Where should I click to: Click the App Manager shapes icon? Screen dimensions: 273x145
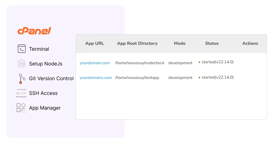pyautogui.click(x=21, y=108)
